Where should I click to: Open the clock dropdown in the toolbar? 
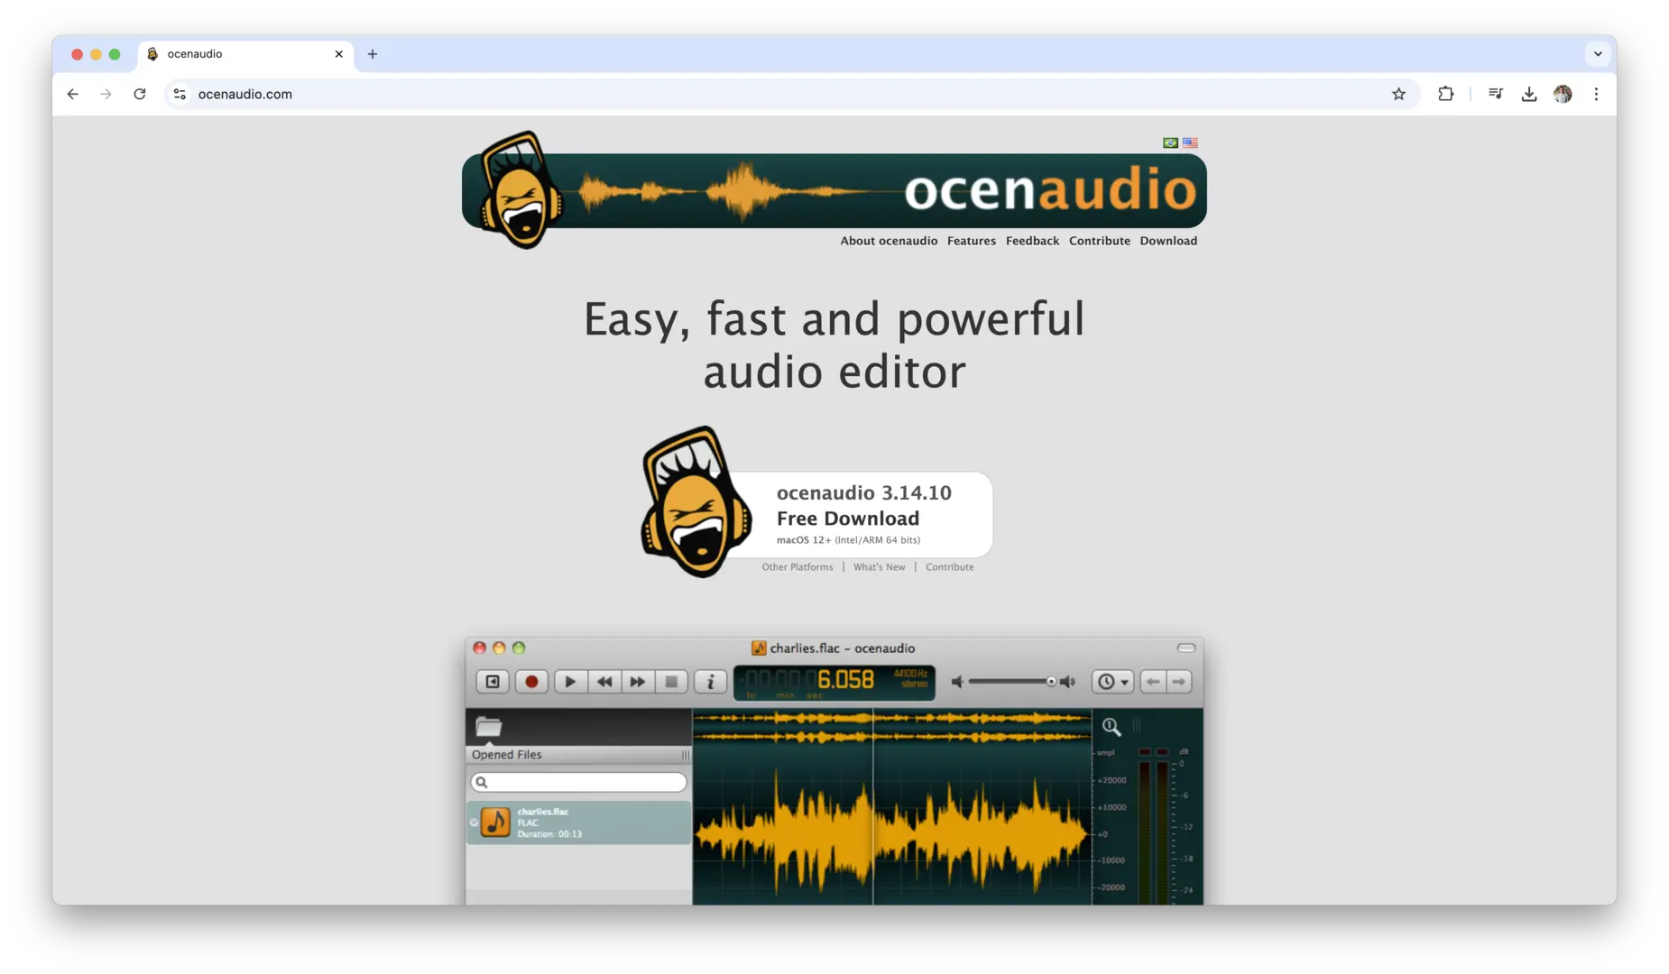[1112, 682]
